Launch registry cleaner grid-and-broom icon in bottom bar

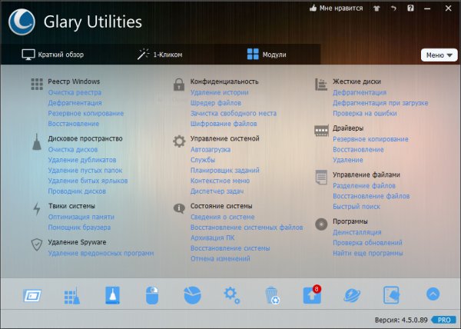point(72,295)
